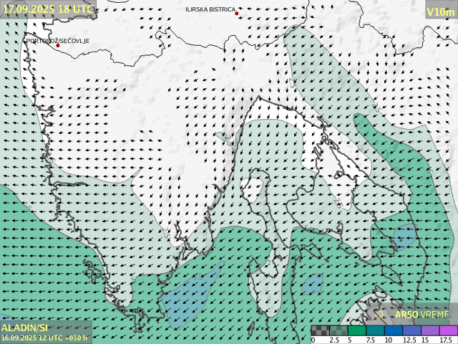Image resolution: width=458 pixels, height=344 pixels.
Task: Click the indigo legend swatch for 12.5–15
Action: tap(412, 330)
